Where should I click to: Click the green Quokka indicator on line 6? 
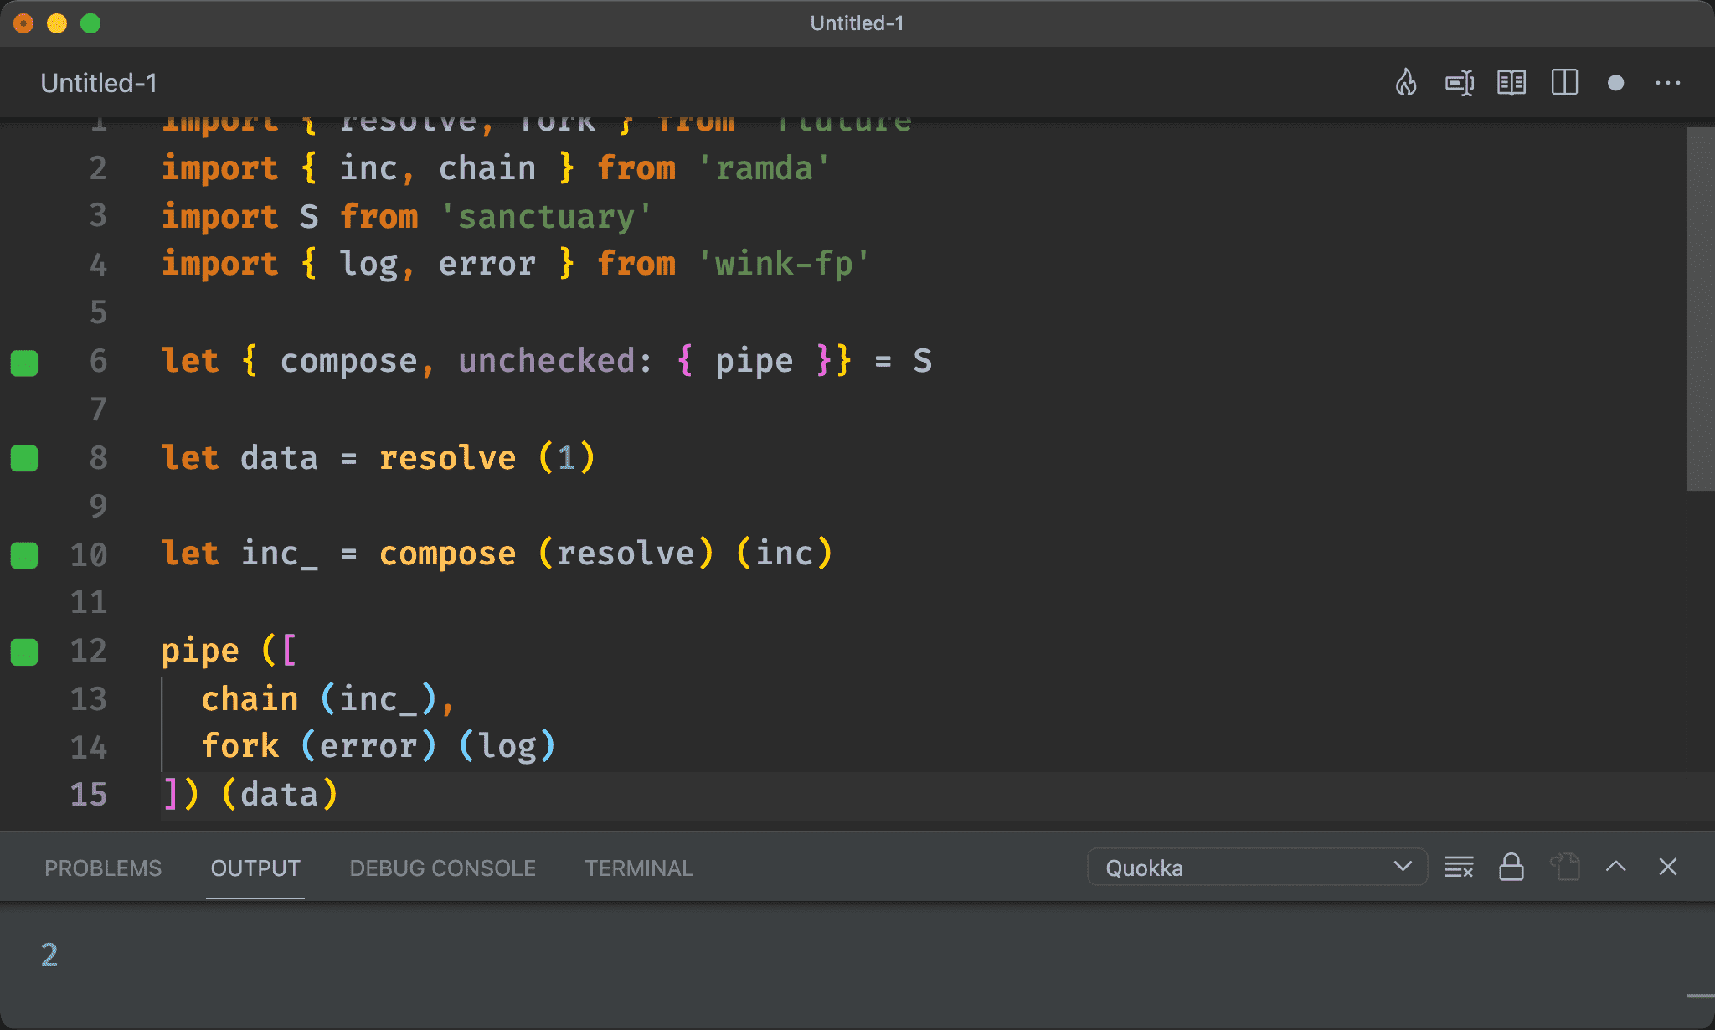coord(24,363)
